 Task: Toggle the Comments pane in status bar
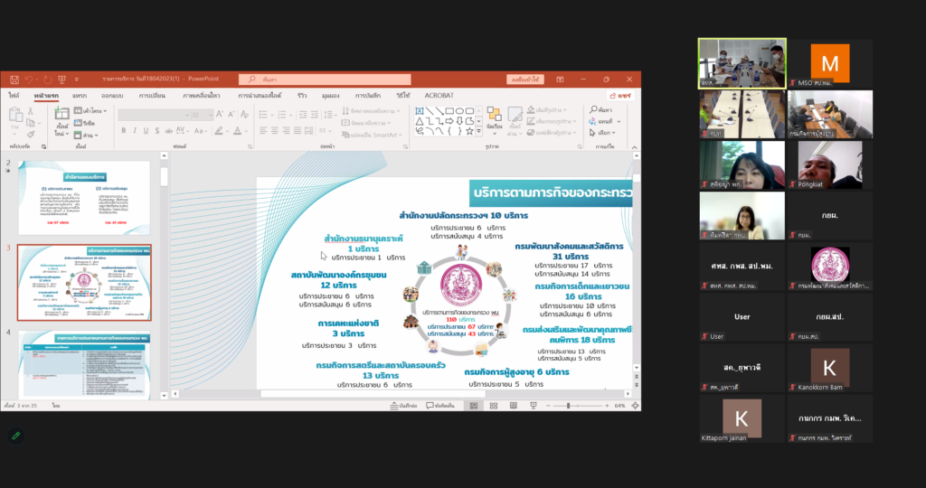pyautogui.click(x=440, y=406)
